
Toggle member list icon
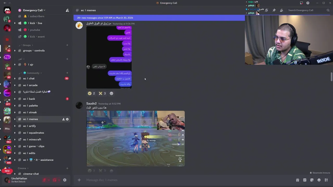[281, 10]
